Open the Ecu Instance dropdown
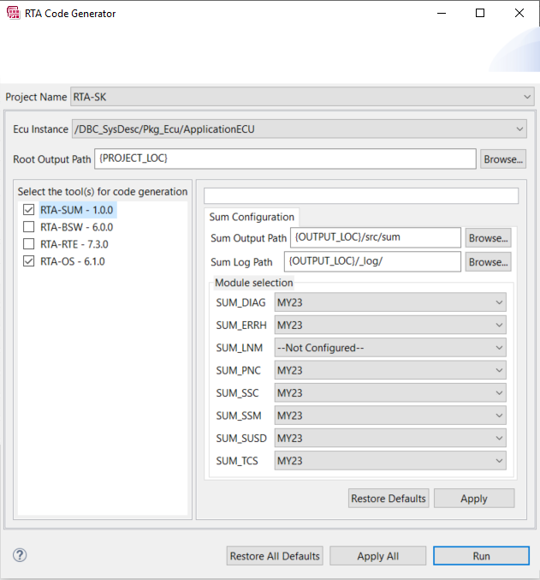This screenshot has width=540, height=580. [x=300, y=129]
